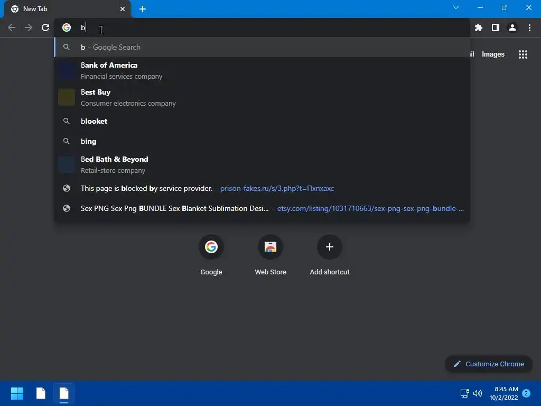Click the forward navigation arrow
Viewport: 541px width, 406px height.
click(x=29, y=27)
